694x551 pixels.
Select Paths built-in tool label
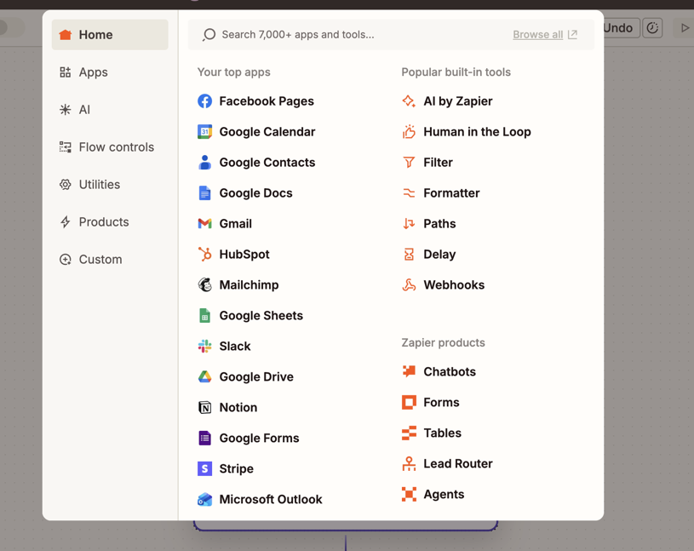[439, 223]
